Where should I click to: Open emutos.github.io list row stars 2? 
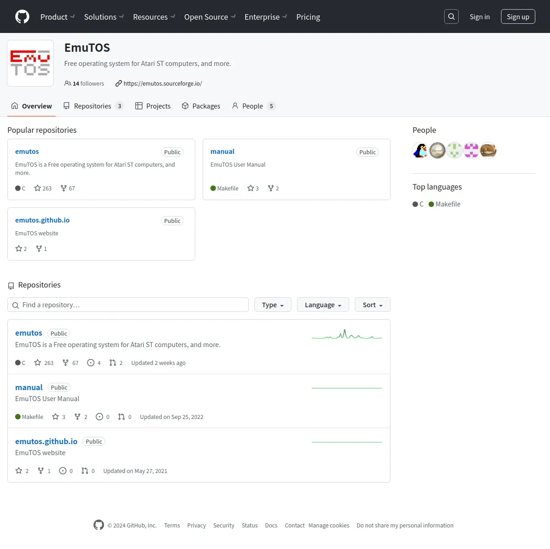pyautogui.click(x=22, y=471)
